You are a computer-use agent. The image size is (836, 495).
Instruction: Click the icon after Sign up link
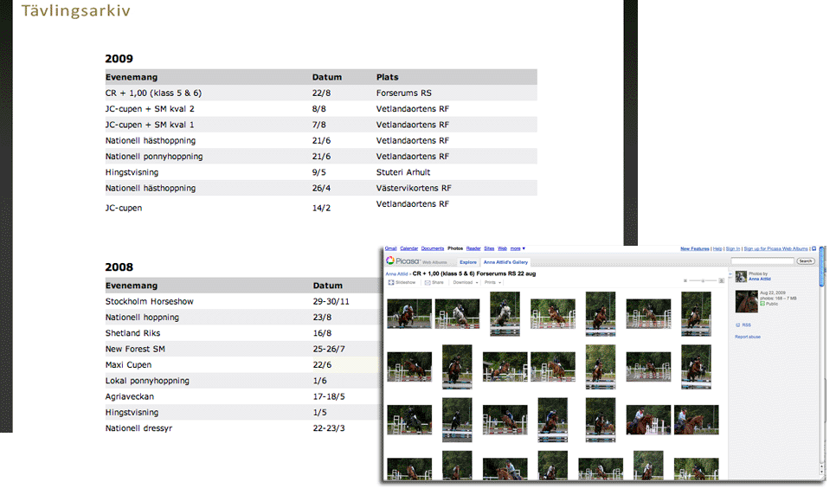tap(813, 248)
